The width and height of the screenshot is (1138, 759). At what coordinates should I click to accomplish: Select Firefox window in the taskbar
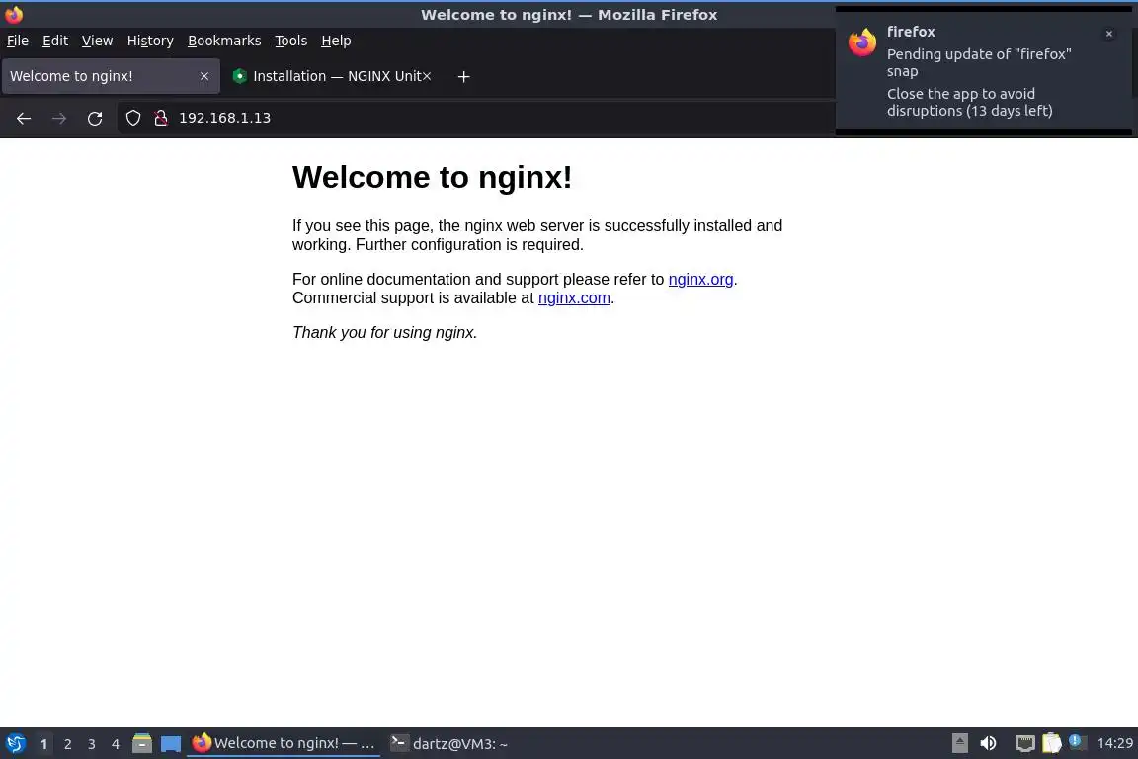point(284,743)
